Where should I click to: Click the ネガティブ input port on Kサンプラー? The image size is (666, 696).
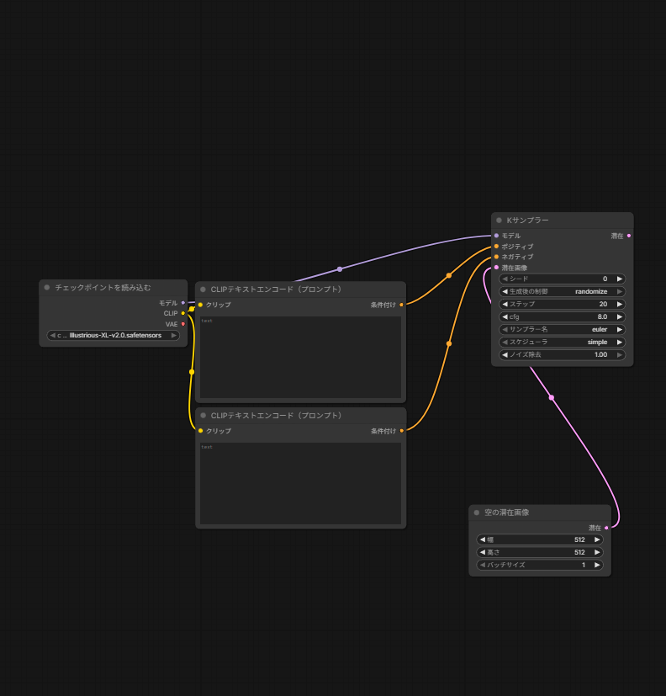(496, 257)
